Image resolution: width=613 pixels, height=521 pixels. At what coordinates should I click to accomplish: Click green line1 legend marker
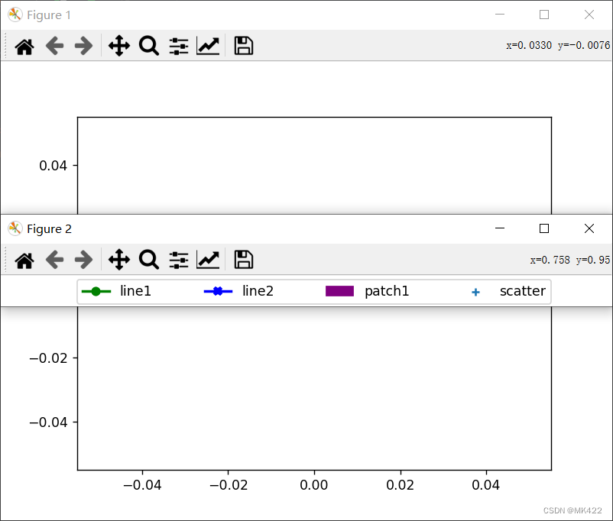point(96,292)
